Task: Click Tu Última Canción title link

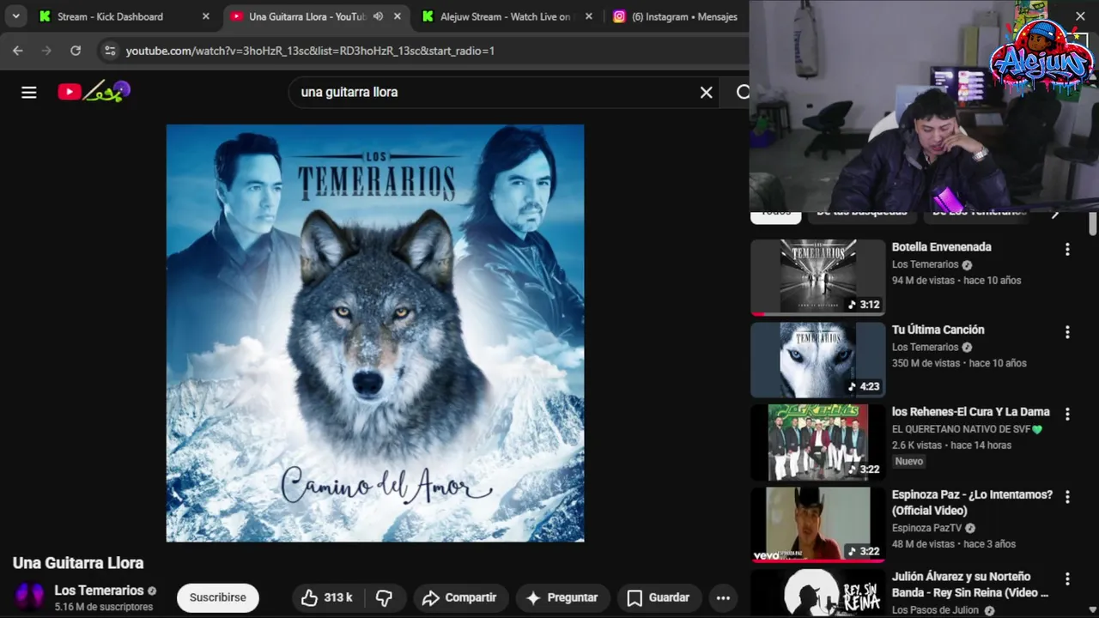Action: coord(938,330)
